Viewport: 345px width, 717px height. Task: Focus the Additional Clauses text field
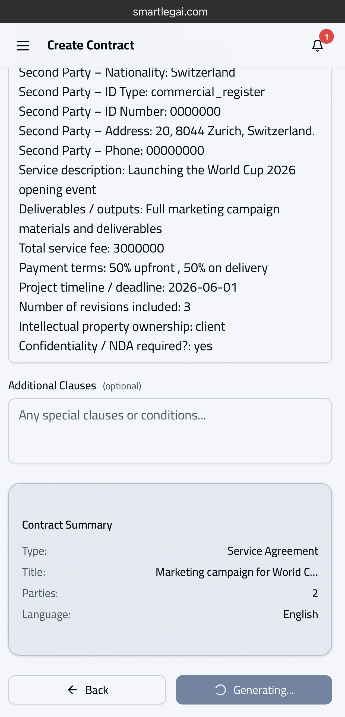tap(170, 431)
